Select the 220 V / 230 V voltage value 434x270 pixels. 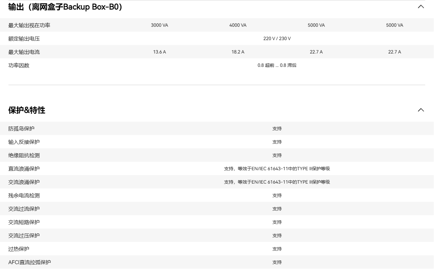pyautogui.click(x=277, y=38)
